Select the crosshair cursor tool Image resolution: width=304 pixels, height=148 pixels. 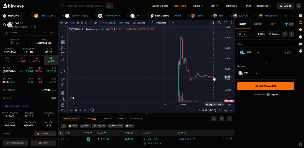[63, 30]
